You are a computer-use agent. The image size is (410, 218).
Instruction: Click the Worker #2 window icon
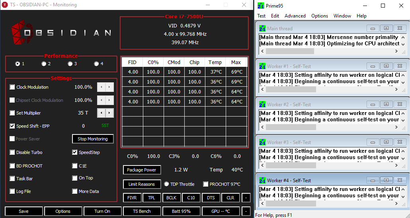click(262, 104)
